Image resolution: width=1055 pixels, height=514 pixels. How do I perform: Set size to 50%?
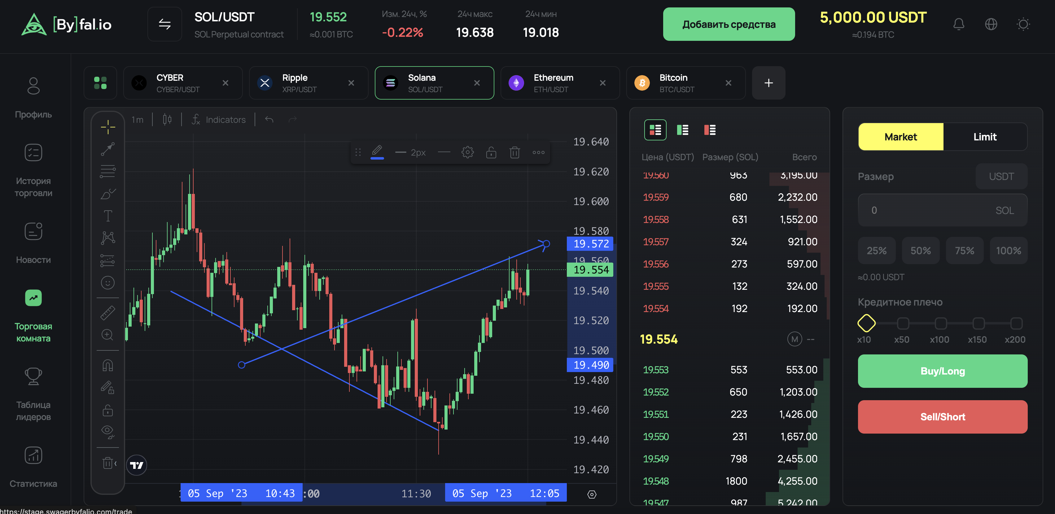tap(920, 250)
